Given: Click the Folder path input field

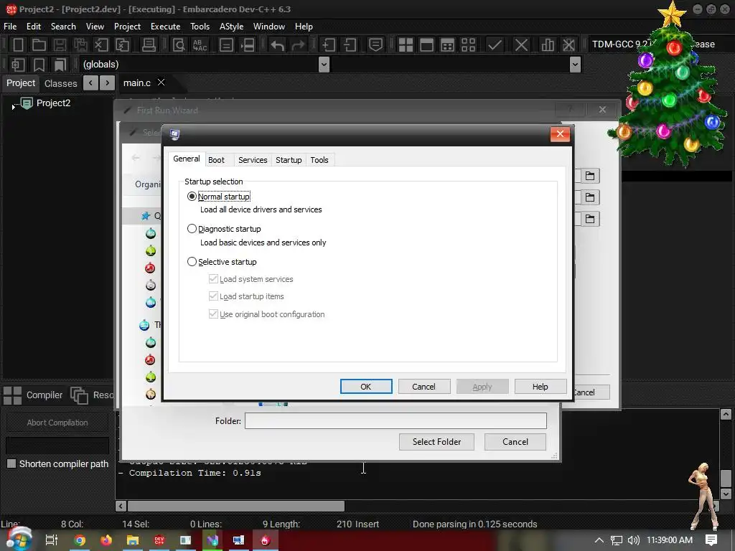Looking at the screenshot, I should [x=395, y=420].
